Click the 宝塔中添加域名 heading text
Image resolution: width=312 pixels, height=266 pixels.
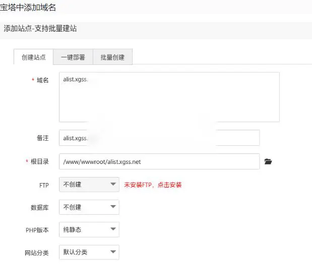28,8
